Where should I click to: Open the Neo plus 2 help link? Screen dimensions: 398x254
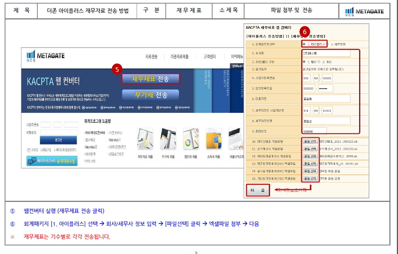pyautogui.click(x=91, y=147)
